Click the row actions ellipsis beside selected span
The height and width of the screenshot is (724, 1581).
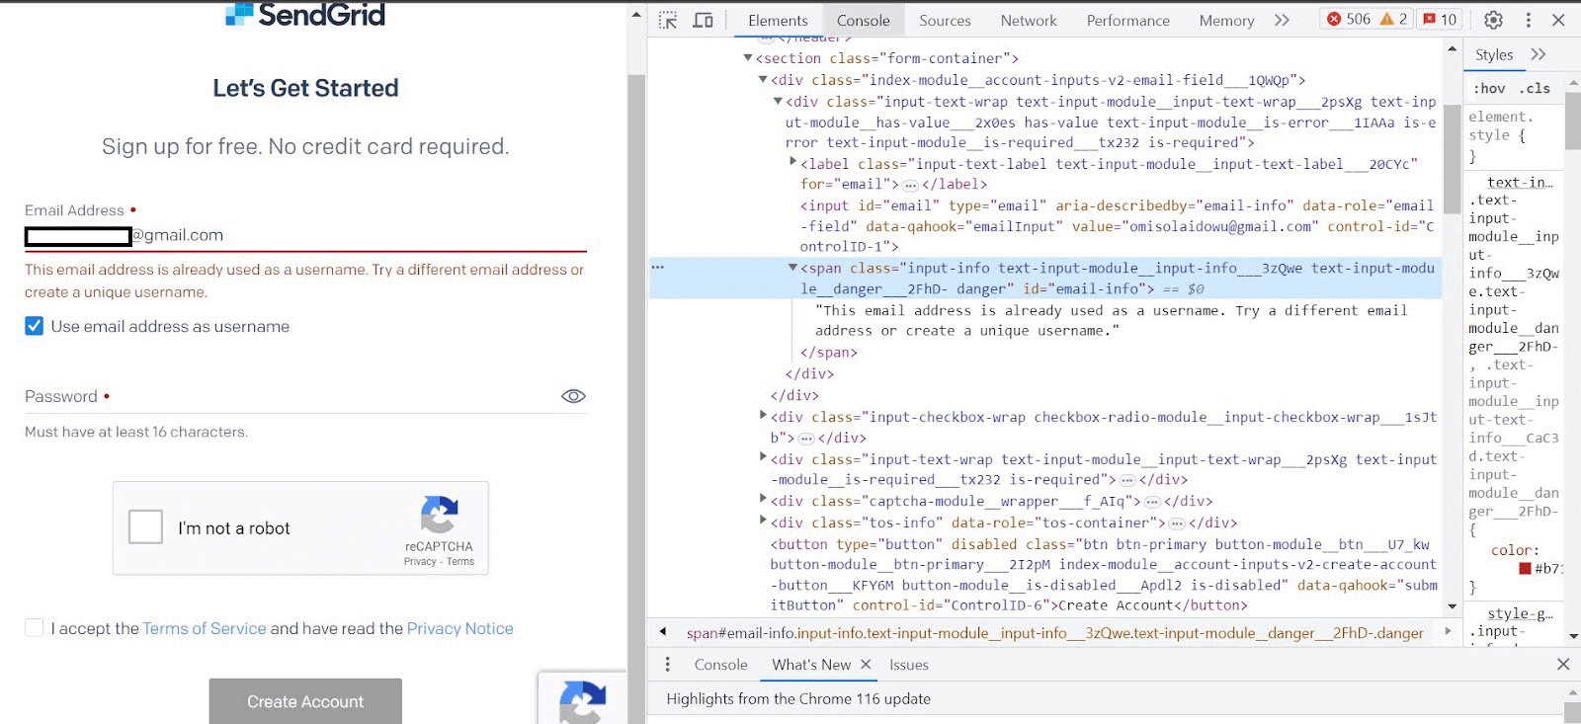point(657,267)
